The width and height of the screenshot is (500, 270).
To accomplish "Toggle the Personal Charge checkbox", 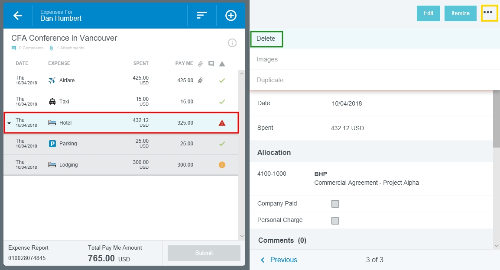I will click(x=335, y=220).
